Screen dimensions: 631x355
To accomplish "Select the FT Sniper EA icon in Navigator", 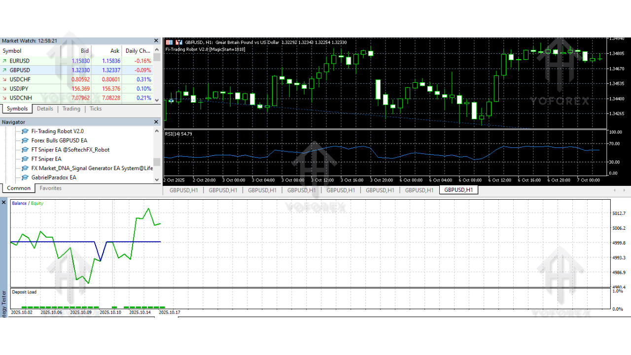I will (25, 159).
